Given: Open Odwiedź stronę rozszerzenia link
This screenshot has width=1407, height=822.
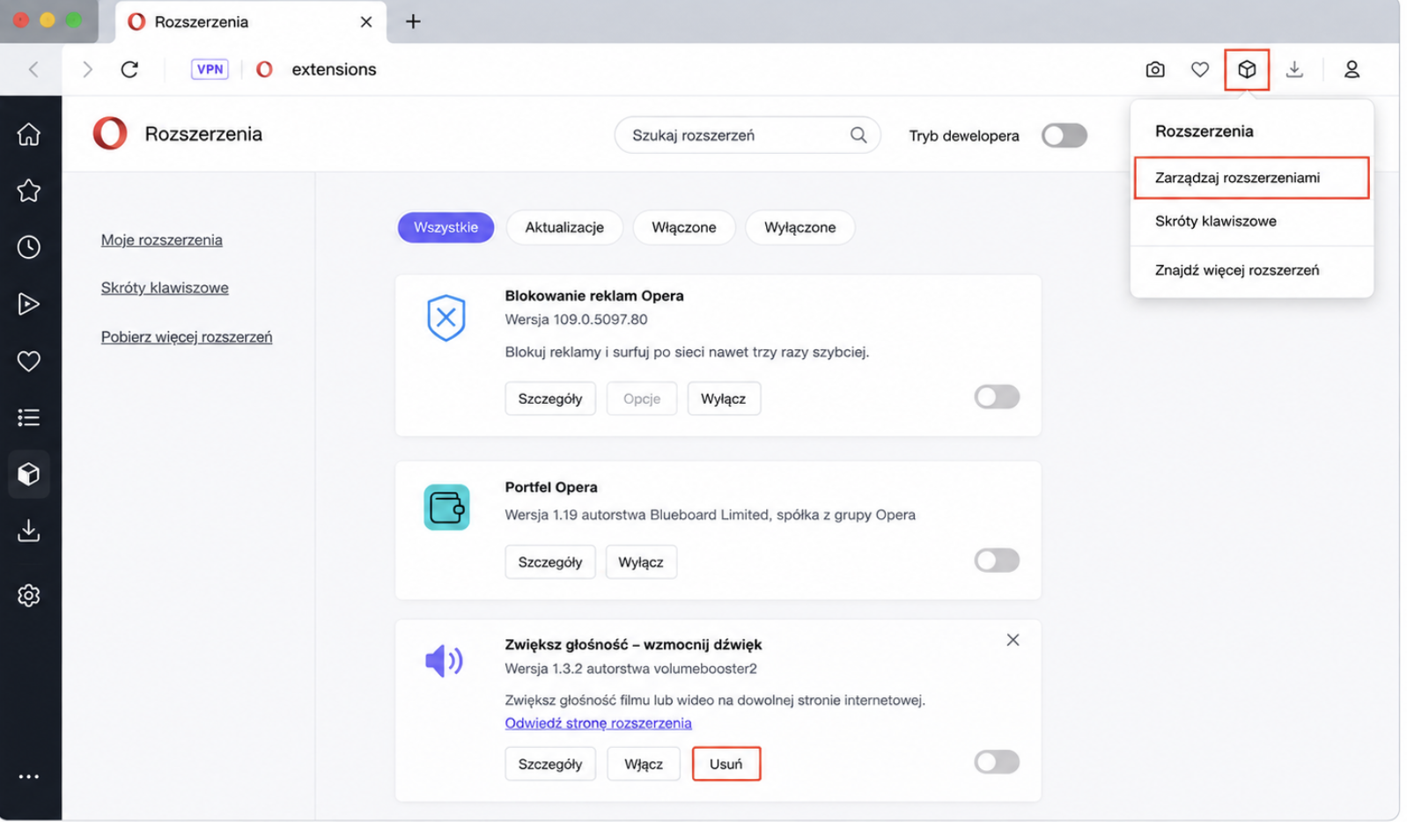Looking at the screenshot, I should 598,723.
